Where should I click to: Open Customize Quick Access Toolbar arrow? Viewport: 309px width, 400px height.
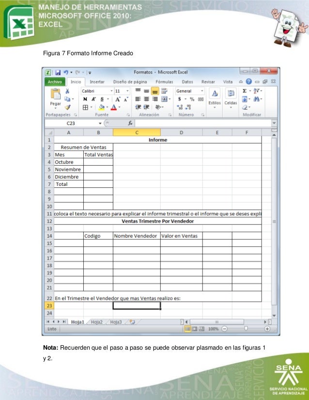coord(90,73)
